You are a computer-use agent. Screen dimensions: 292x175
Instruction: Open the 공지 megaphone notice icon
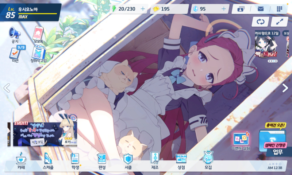[x=15, y=34]
